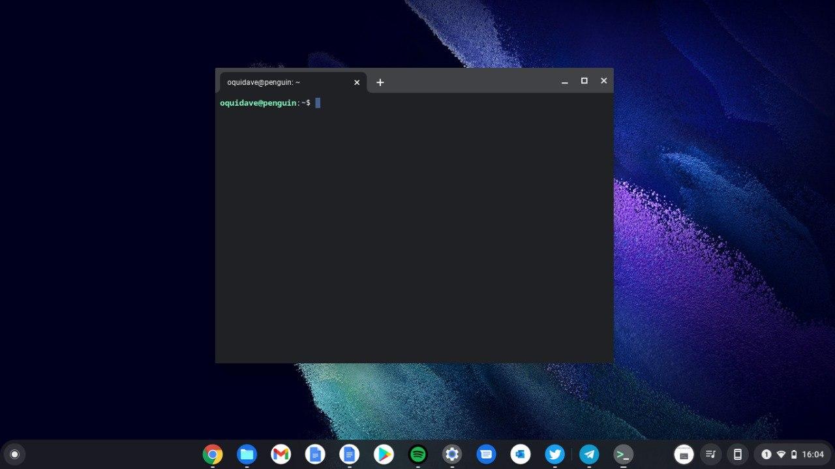
Task: Open the Docs icon beside Play Store
Action: tap(350, 454)
